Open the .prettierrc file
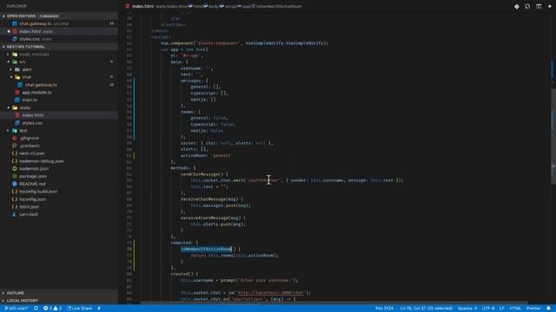 [x=30, y=146]
